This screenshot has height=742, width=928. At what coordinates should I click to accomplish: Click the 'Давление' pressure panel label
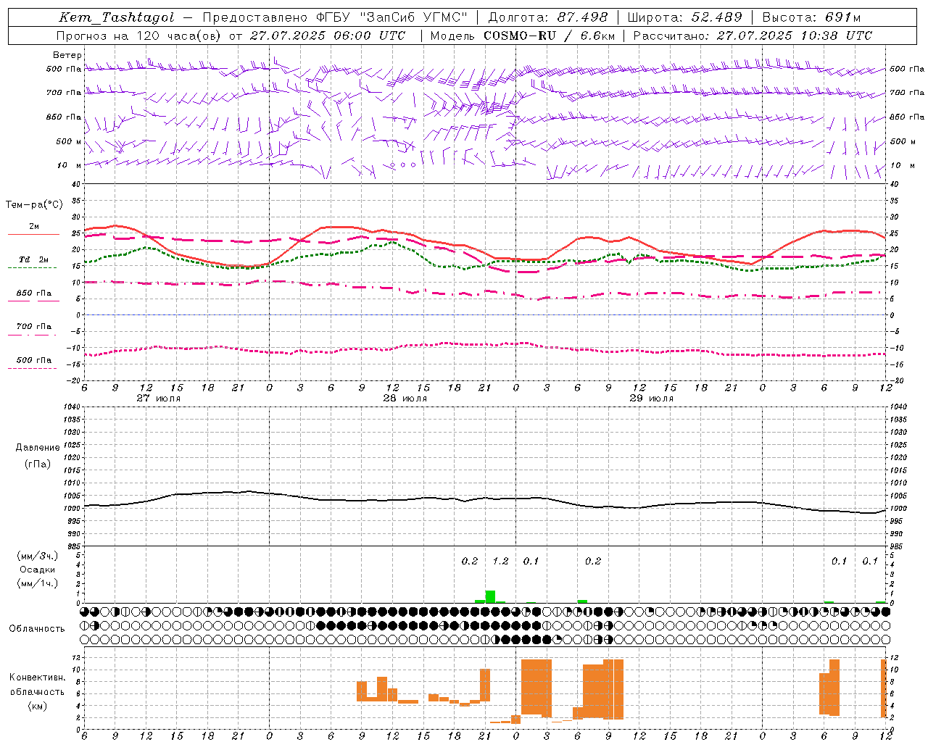(x=38, y=448)
